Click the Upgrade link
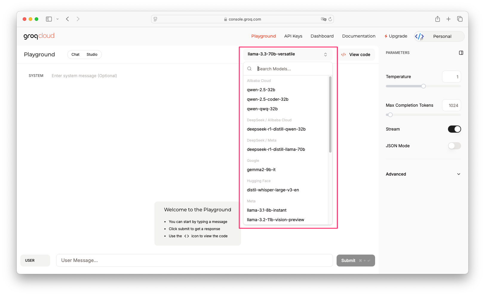Image resolution: width=485 pixels, height=296 pixels. [396, 36]
